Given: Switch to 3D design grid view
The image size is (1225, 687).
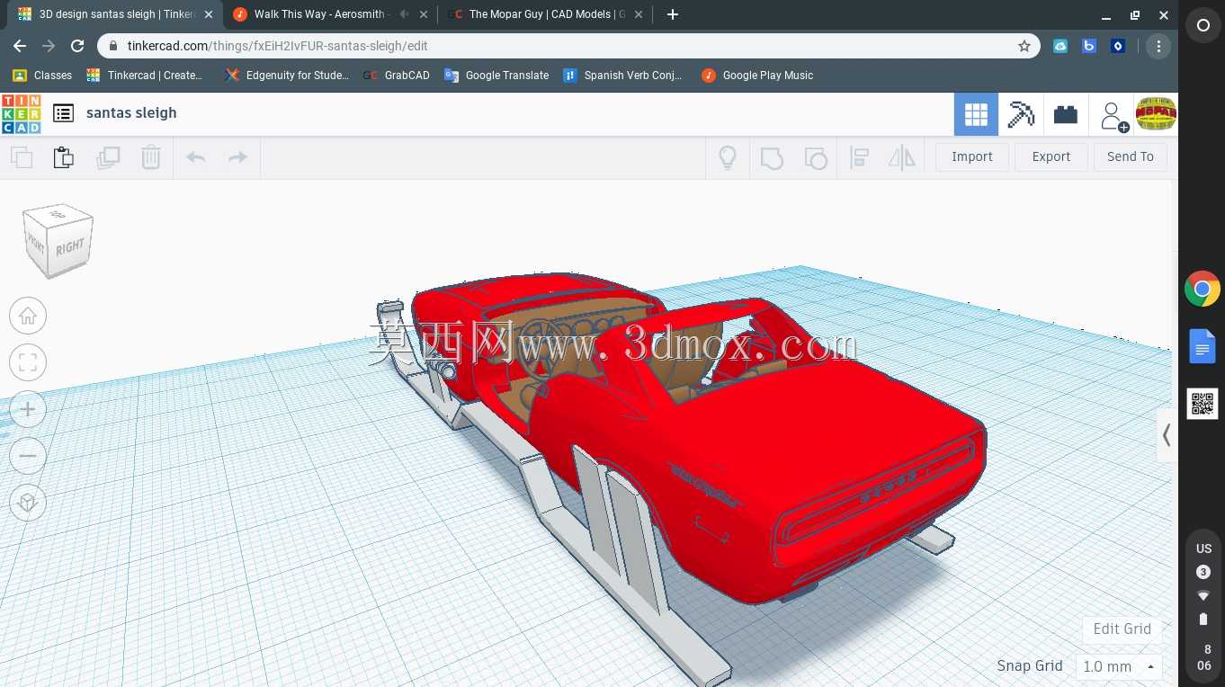Looking at the screenshot, I should [x=976, y=114].
